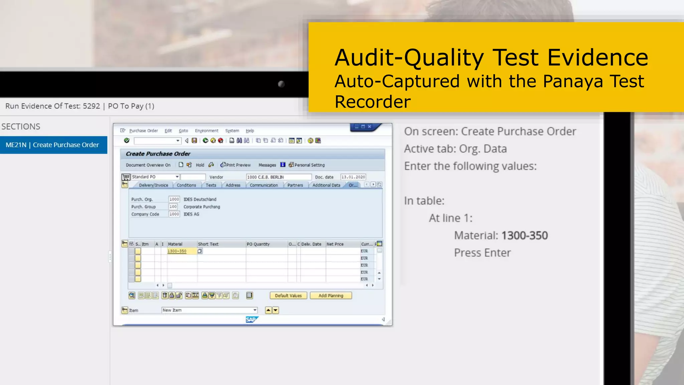The image size is (684, 385).
Task: Open the Goto menu
Action: [183, 131]
